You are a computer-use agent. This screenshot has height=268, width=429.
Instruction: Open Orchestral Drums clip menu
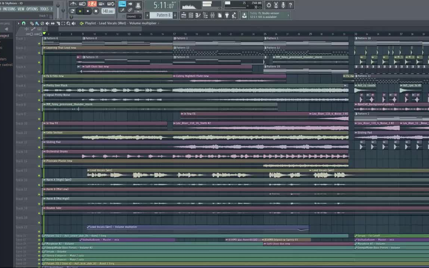tap(44, 151)
